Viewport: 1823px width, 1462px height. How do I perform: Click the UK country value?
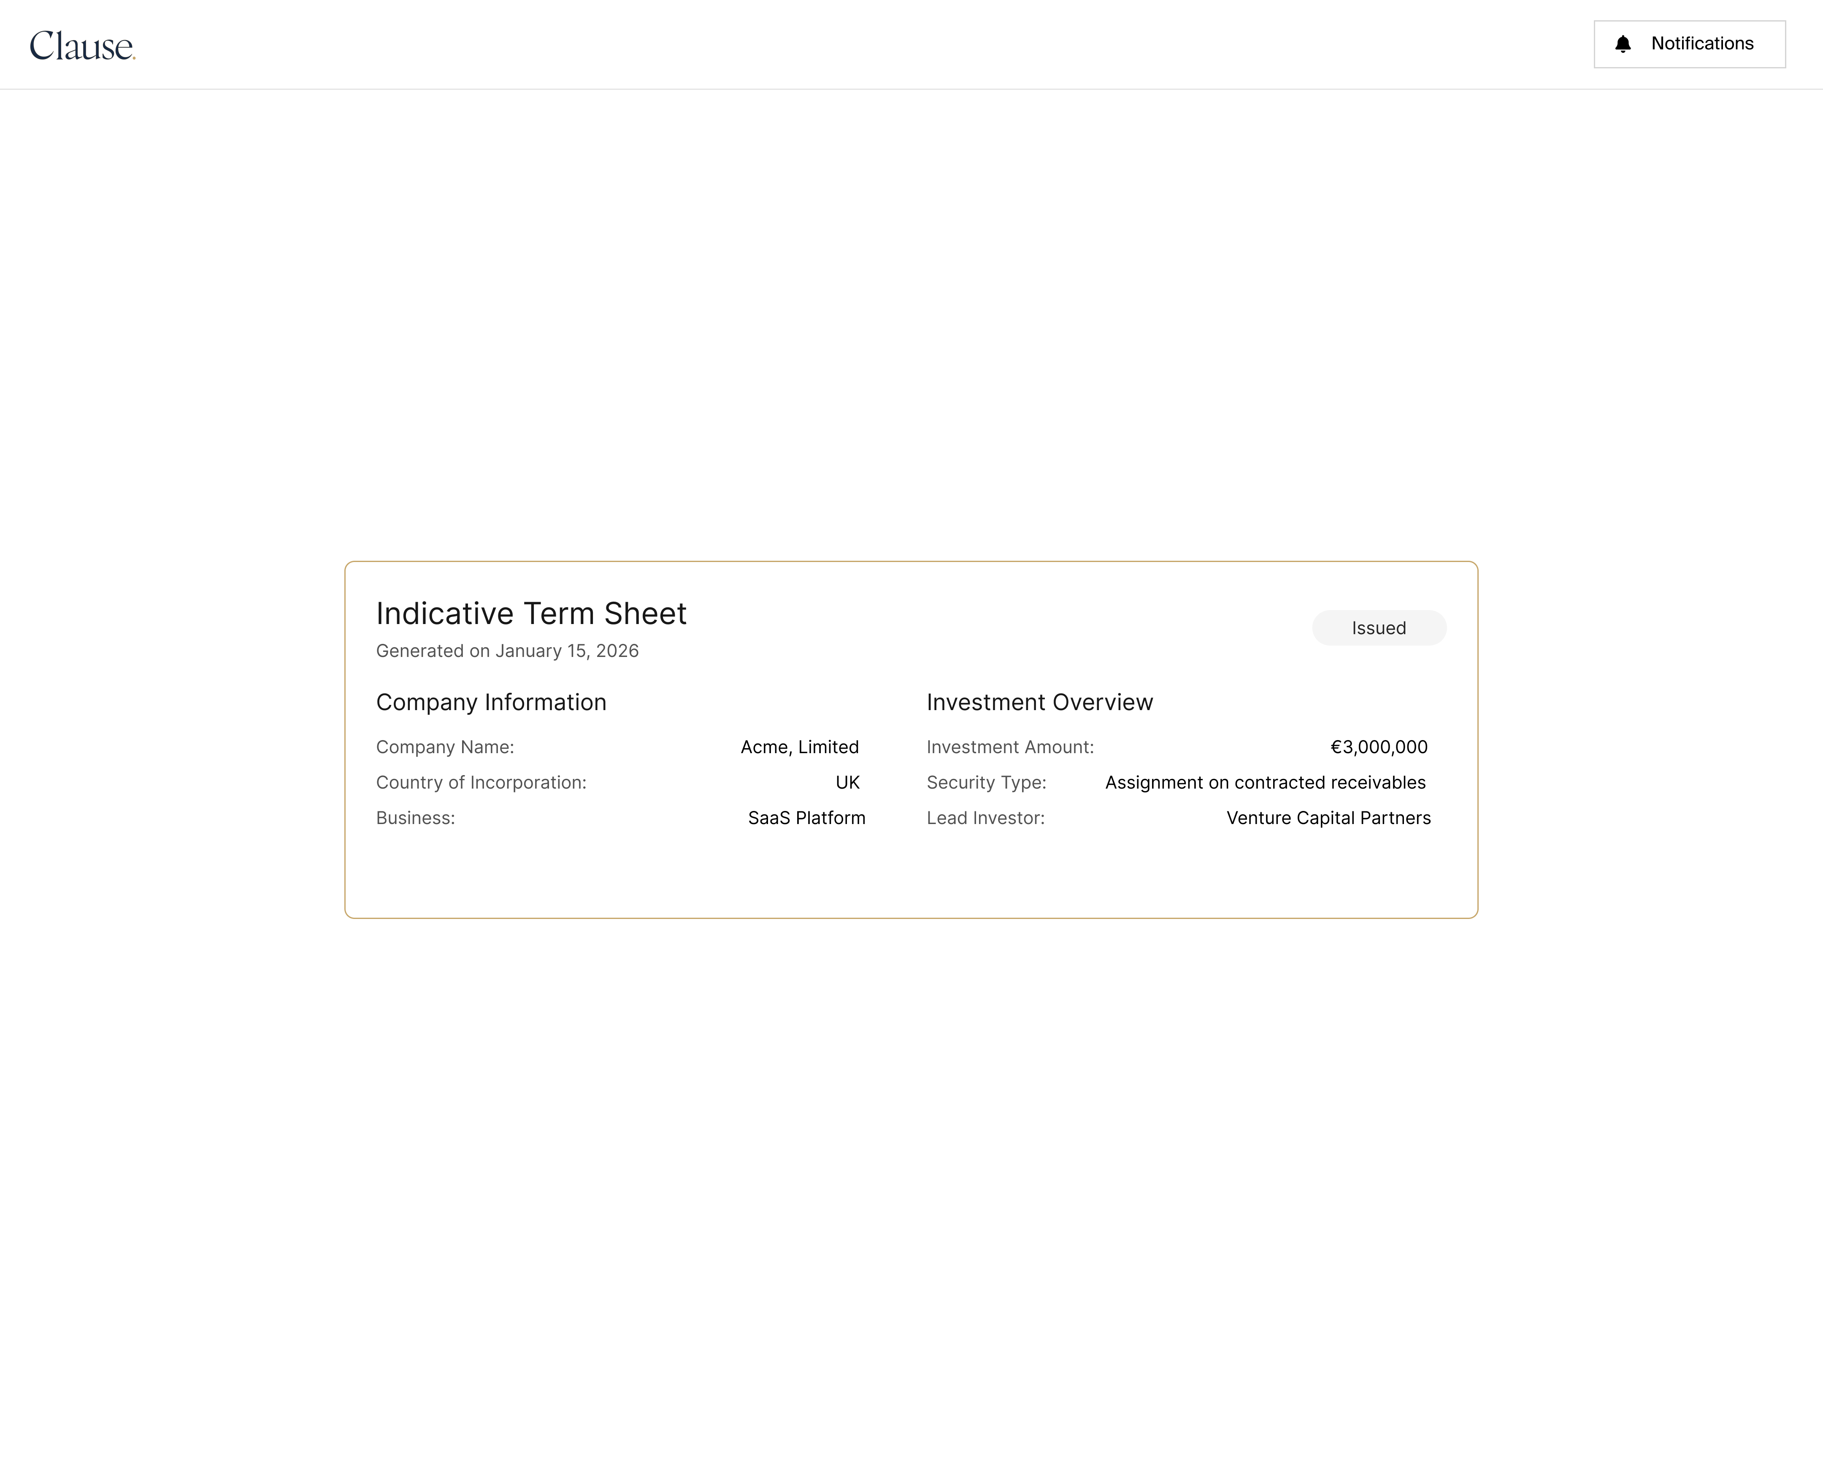[x=847, y=783]
